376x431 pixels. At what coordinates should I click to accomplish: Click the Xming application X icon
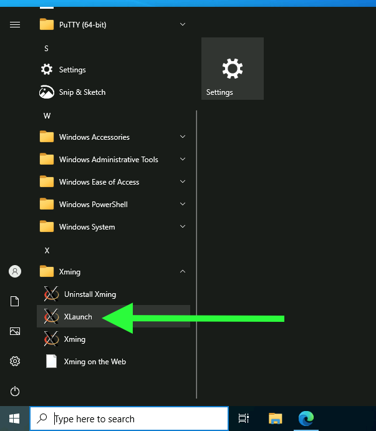tap(51, 339)
